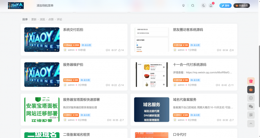Open the 口令代付 post title
The image size is (260, 138).
tap(180, 134)
